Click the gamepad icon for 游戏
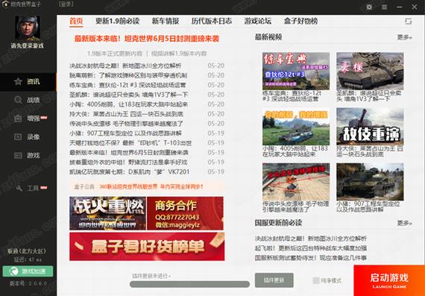This screenshot has height=296, width=425. click(18, 155)
